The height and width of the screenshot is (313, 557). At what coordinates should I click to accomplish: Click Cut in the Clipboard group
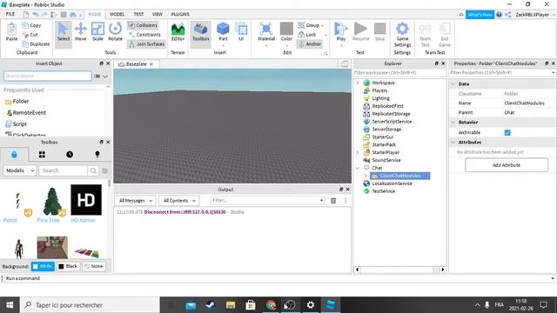pyautogui.click(x=30, y=35)
